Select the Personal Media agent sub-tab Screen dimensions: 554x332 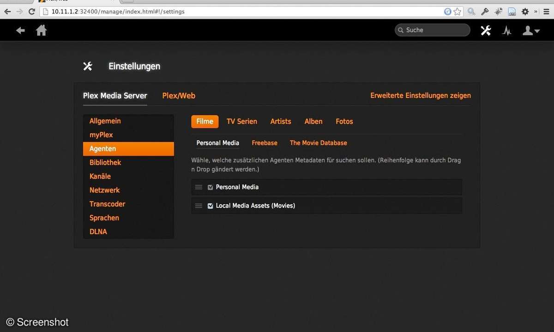(x=218, y=143)
